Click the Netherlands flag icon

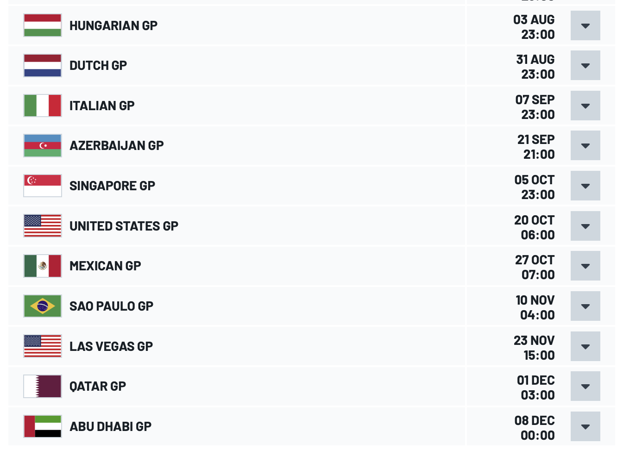pos(43,65)
